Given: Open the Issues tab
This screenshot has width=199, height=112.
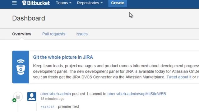Looking at the screenshot, I should pyautogui.click(x=82, y=34).
